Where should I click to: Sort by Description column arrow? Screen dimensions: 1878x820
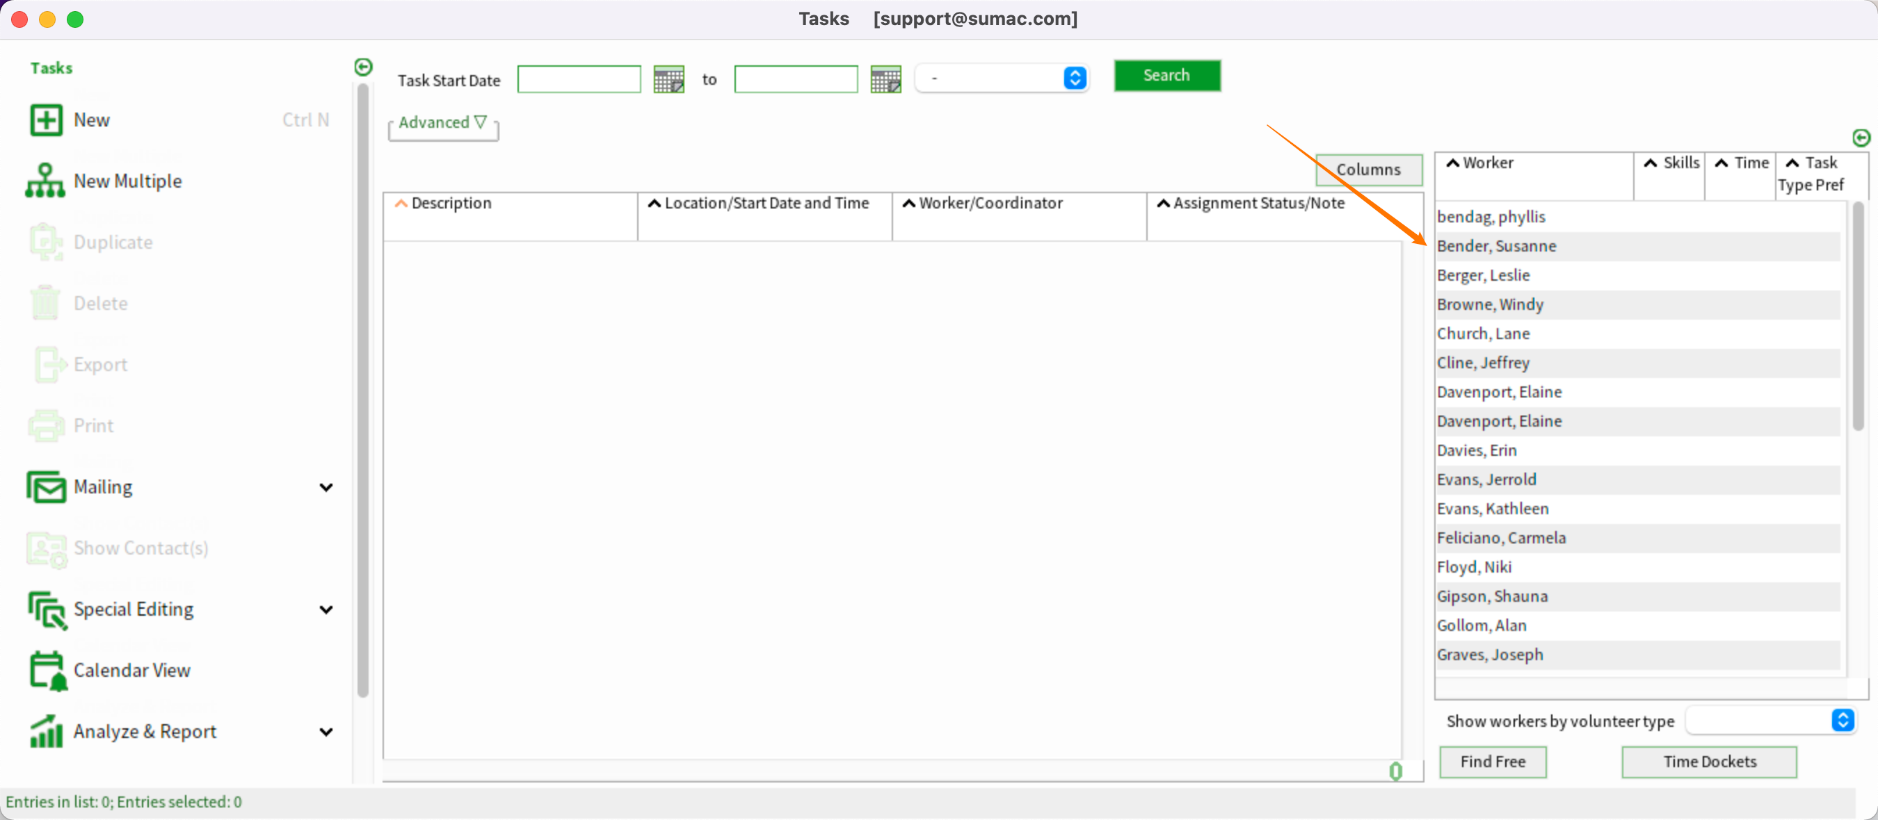[400, 204]
